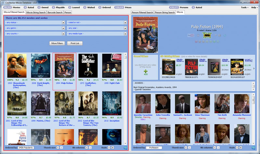Click the movie list vertical scrollbar thumb
This screenshot has height=154, width=260.
(x=125, y=57)
